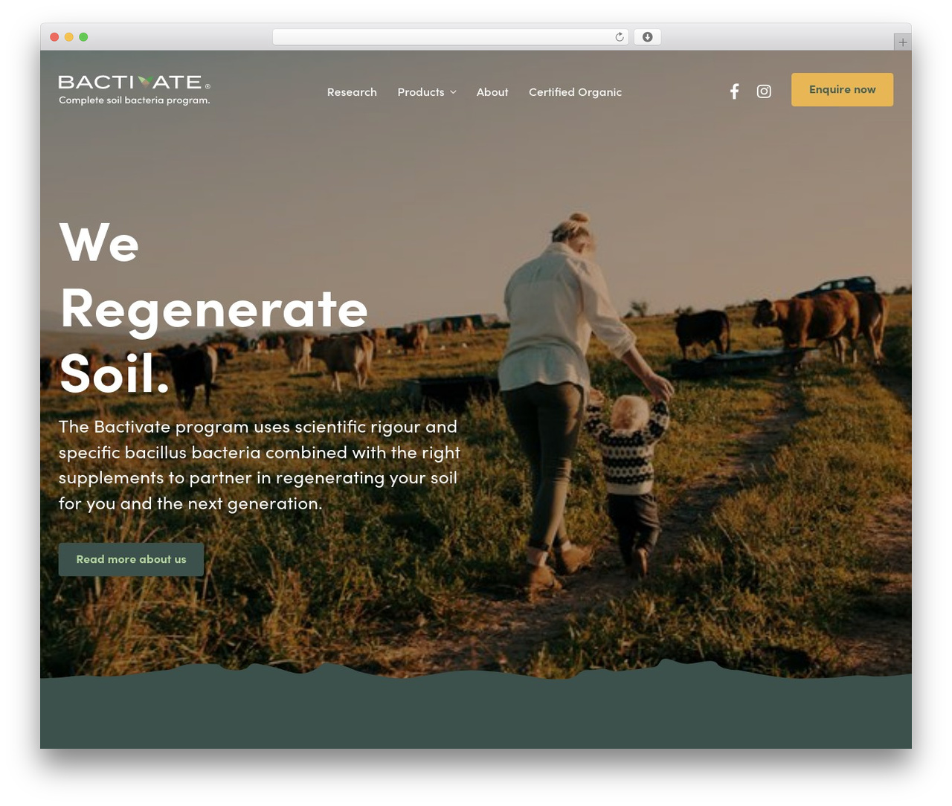Click the 'Complete soil bacteria program.' tagline
952x806 pixels.
[x=135, y=100]
